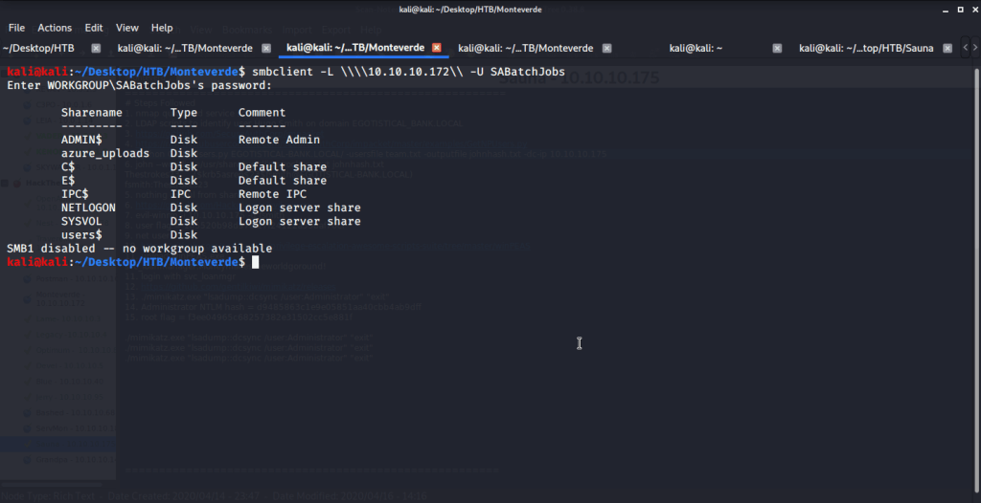Open the Help menu

pos(162,28)
